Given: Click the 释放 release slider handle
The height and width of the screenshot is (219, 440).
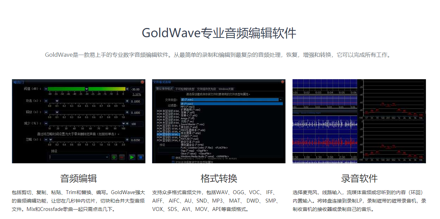Looking at the screenshot, I should (57, 112).
